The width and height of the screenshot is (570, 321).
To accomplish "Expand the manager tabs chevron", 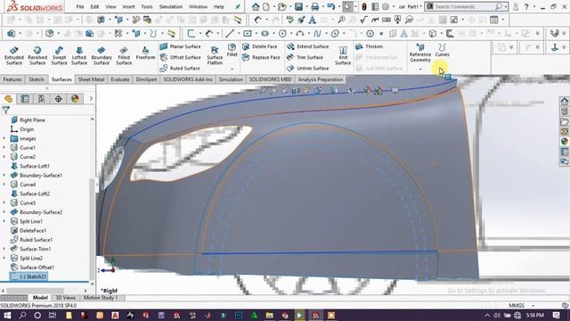I will [x=91, y=99].
